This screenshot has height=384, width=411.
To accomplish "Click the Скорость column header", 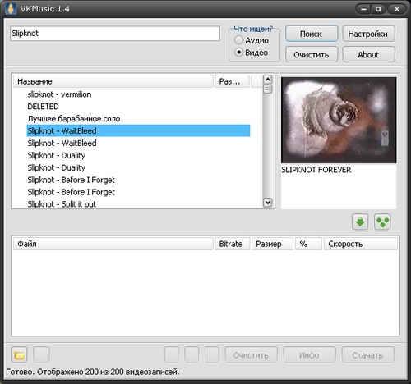I will coord(361,244).
